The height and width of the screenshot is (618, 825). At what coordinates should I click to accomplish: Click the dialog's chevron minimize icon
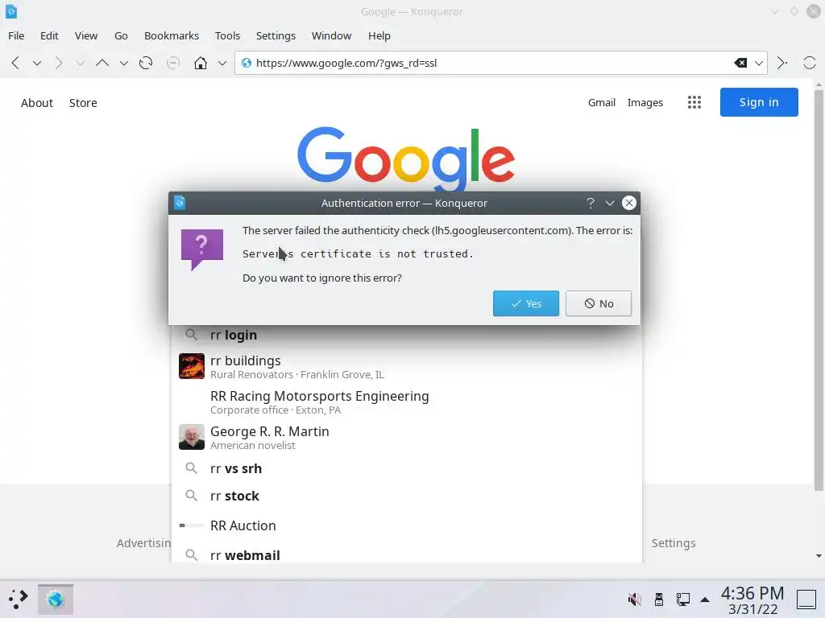pos(610,203)
